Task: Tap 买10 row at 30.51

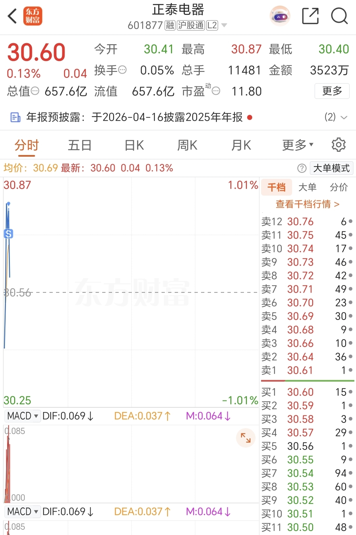Action: click(307, 514)
